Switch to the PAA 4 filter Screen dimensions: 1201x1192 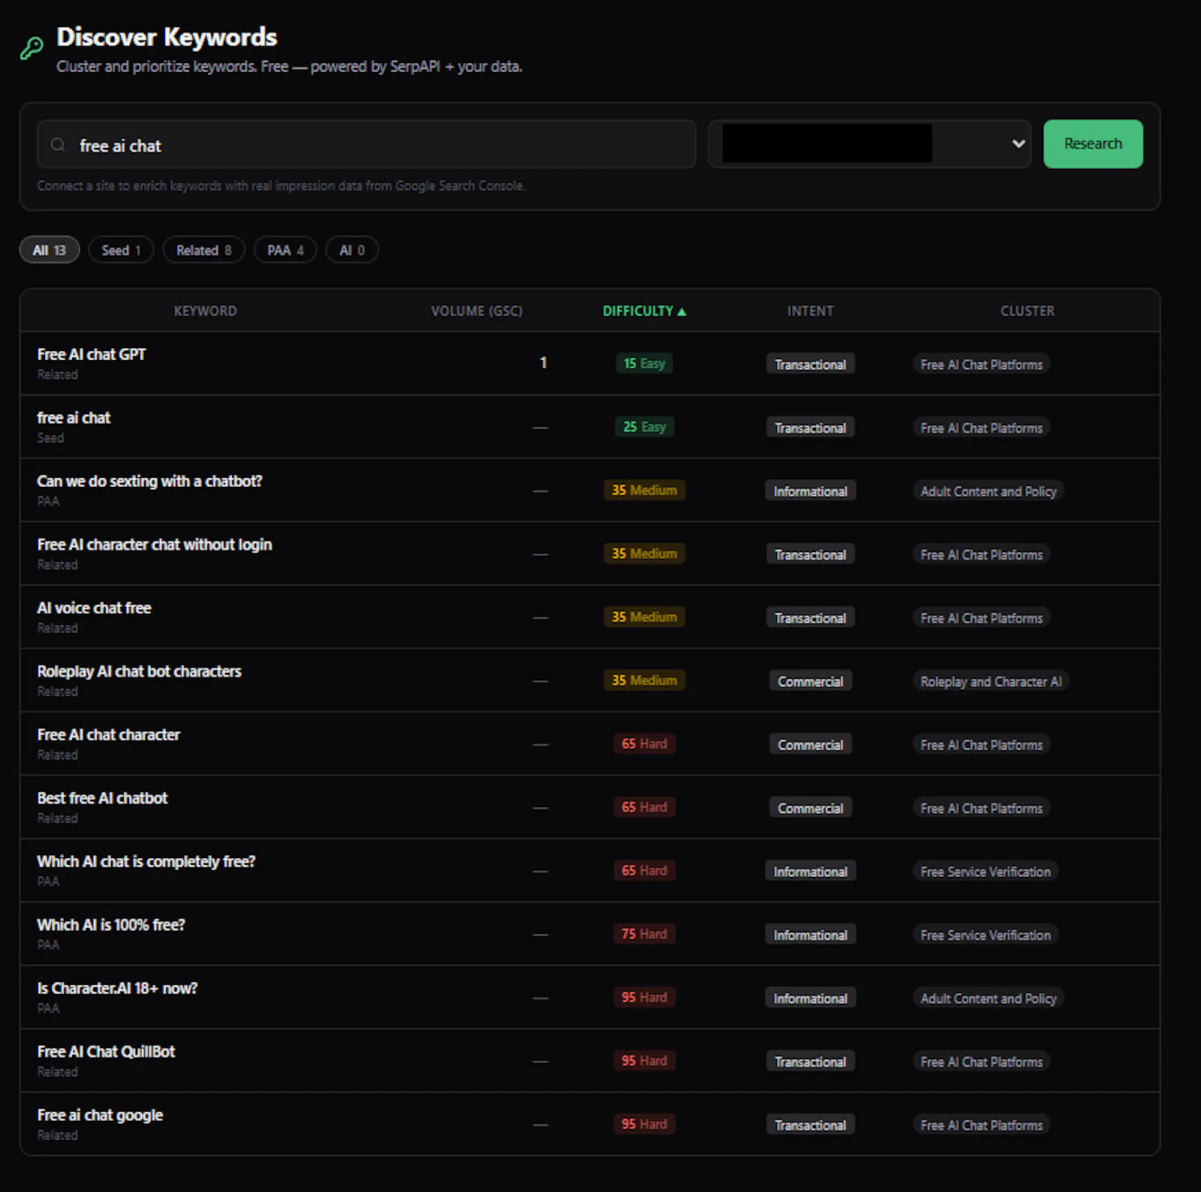tap(285, 250)
